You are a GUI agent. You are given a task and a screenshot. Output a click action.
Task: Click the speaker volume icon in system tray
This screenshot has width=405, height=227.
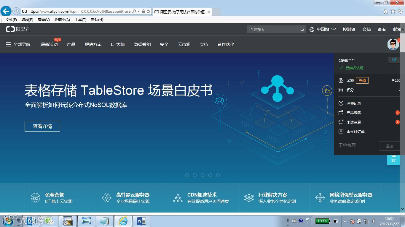[374, 221]
